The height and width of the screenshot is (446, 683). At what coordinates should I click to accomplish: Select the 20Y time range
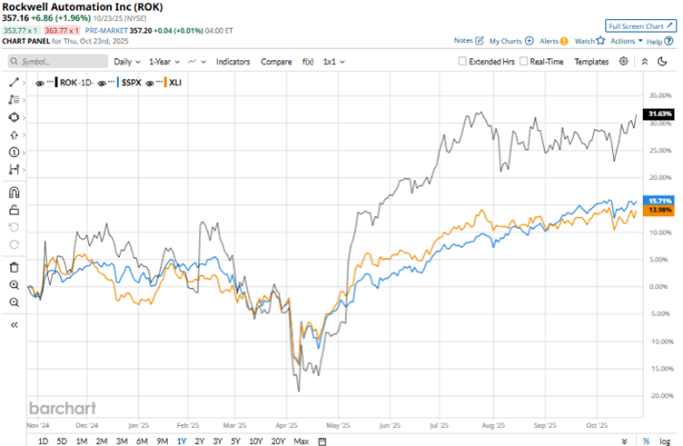click(278, 441)
